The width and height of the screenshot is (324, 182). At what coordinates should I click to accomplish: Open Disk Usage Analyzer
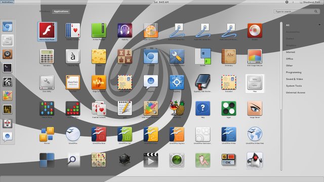pos(255,56)
